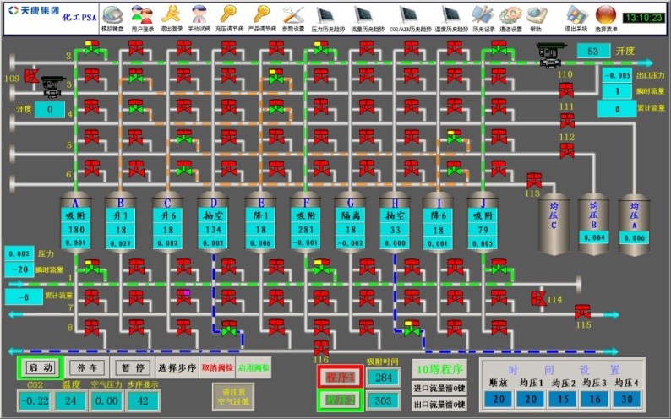
Task: Toggle valve 115 at bottom right
Action: pyautogui.click(x=583, y=312)
